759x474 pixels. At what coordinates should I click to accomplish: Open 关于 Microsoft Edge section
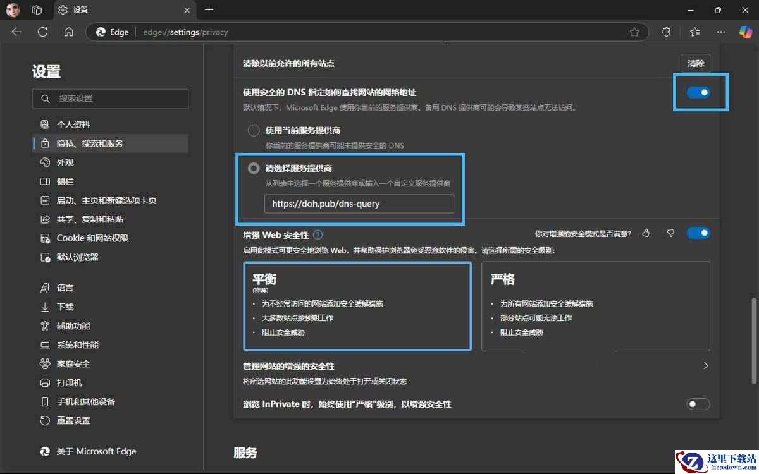click(111, 451)
